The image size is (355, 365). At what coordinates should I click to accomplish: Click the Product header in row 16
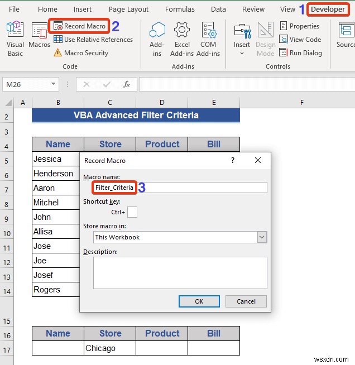tap(162, 334)
